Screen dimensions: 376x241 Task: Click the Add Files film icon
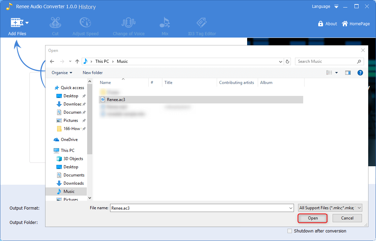pyautogui.click(x=17, y=23)
